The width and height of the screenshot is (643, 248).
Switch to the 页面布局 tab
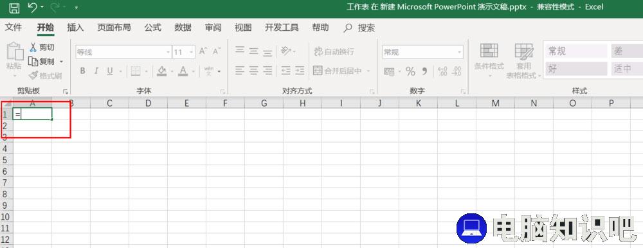point(114,28)
